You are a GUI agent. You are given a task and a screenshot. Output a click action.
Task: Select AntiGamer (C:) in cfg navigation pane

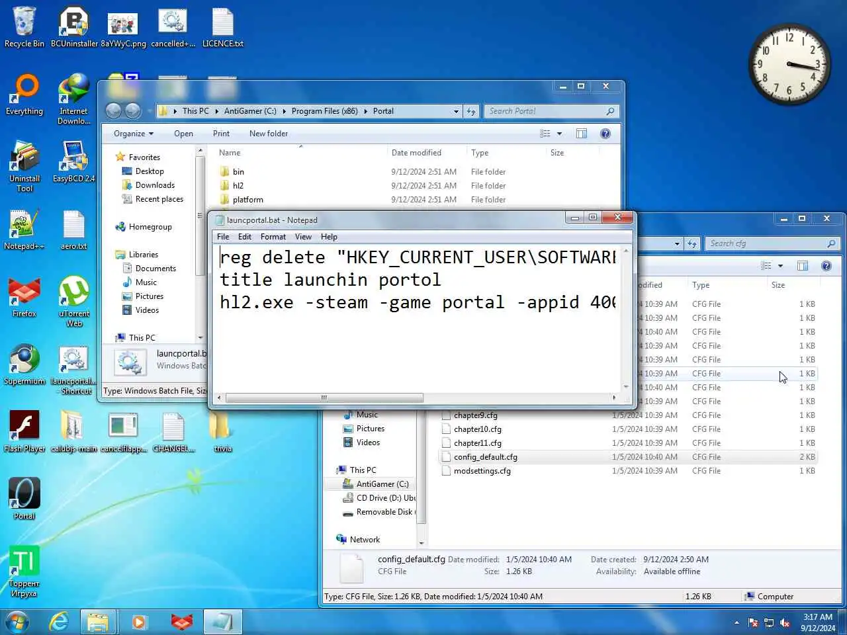pyautogui.click(x=382, y=484)
